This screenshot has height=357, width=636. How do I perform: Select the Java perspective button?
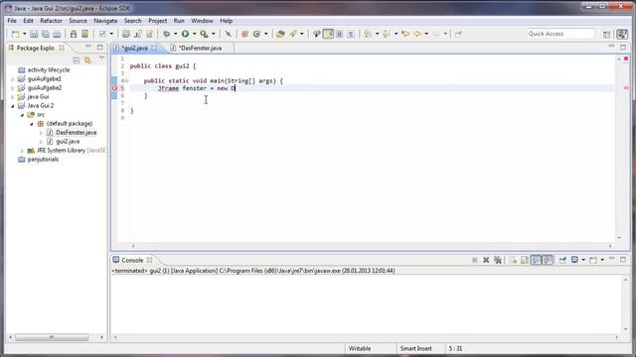[622, 34]
